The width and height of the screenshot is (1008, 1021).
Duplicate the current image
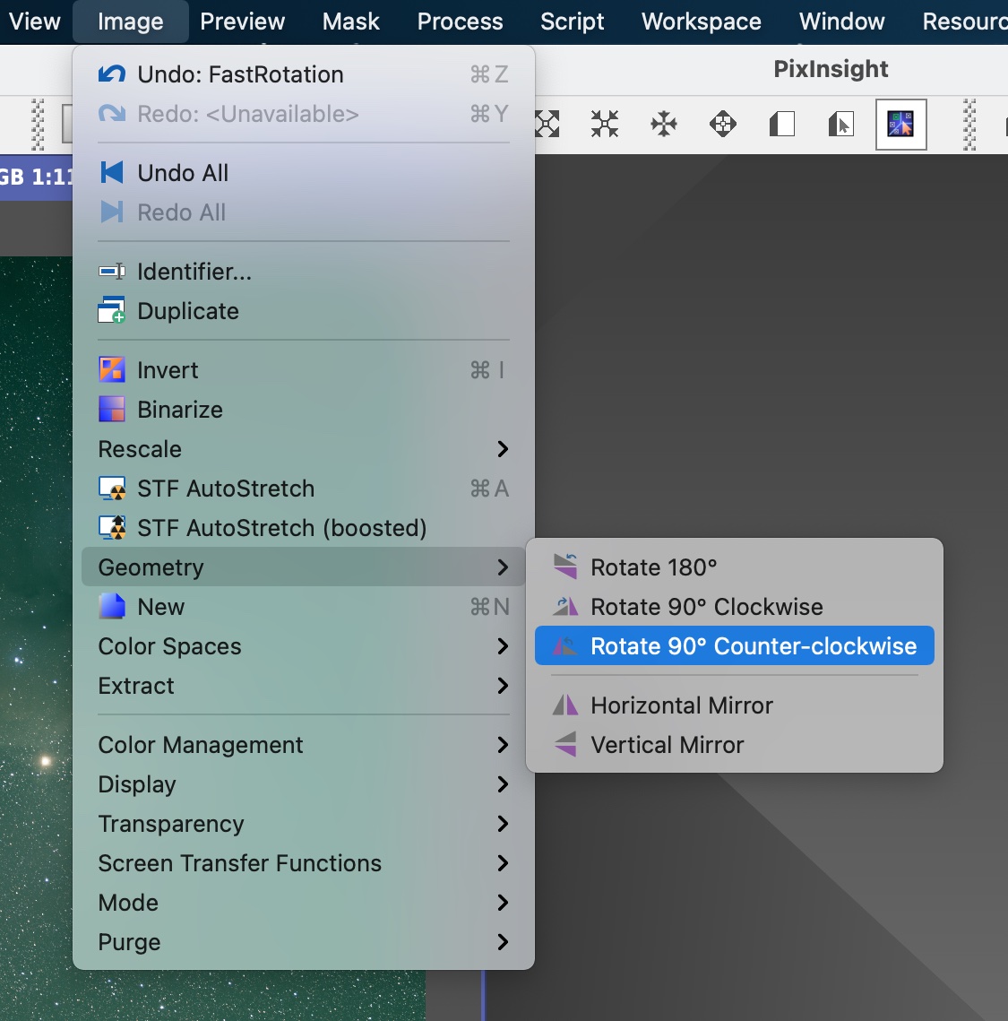187,311
